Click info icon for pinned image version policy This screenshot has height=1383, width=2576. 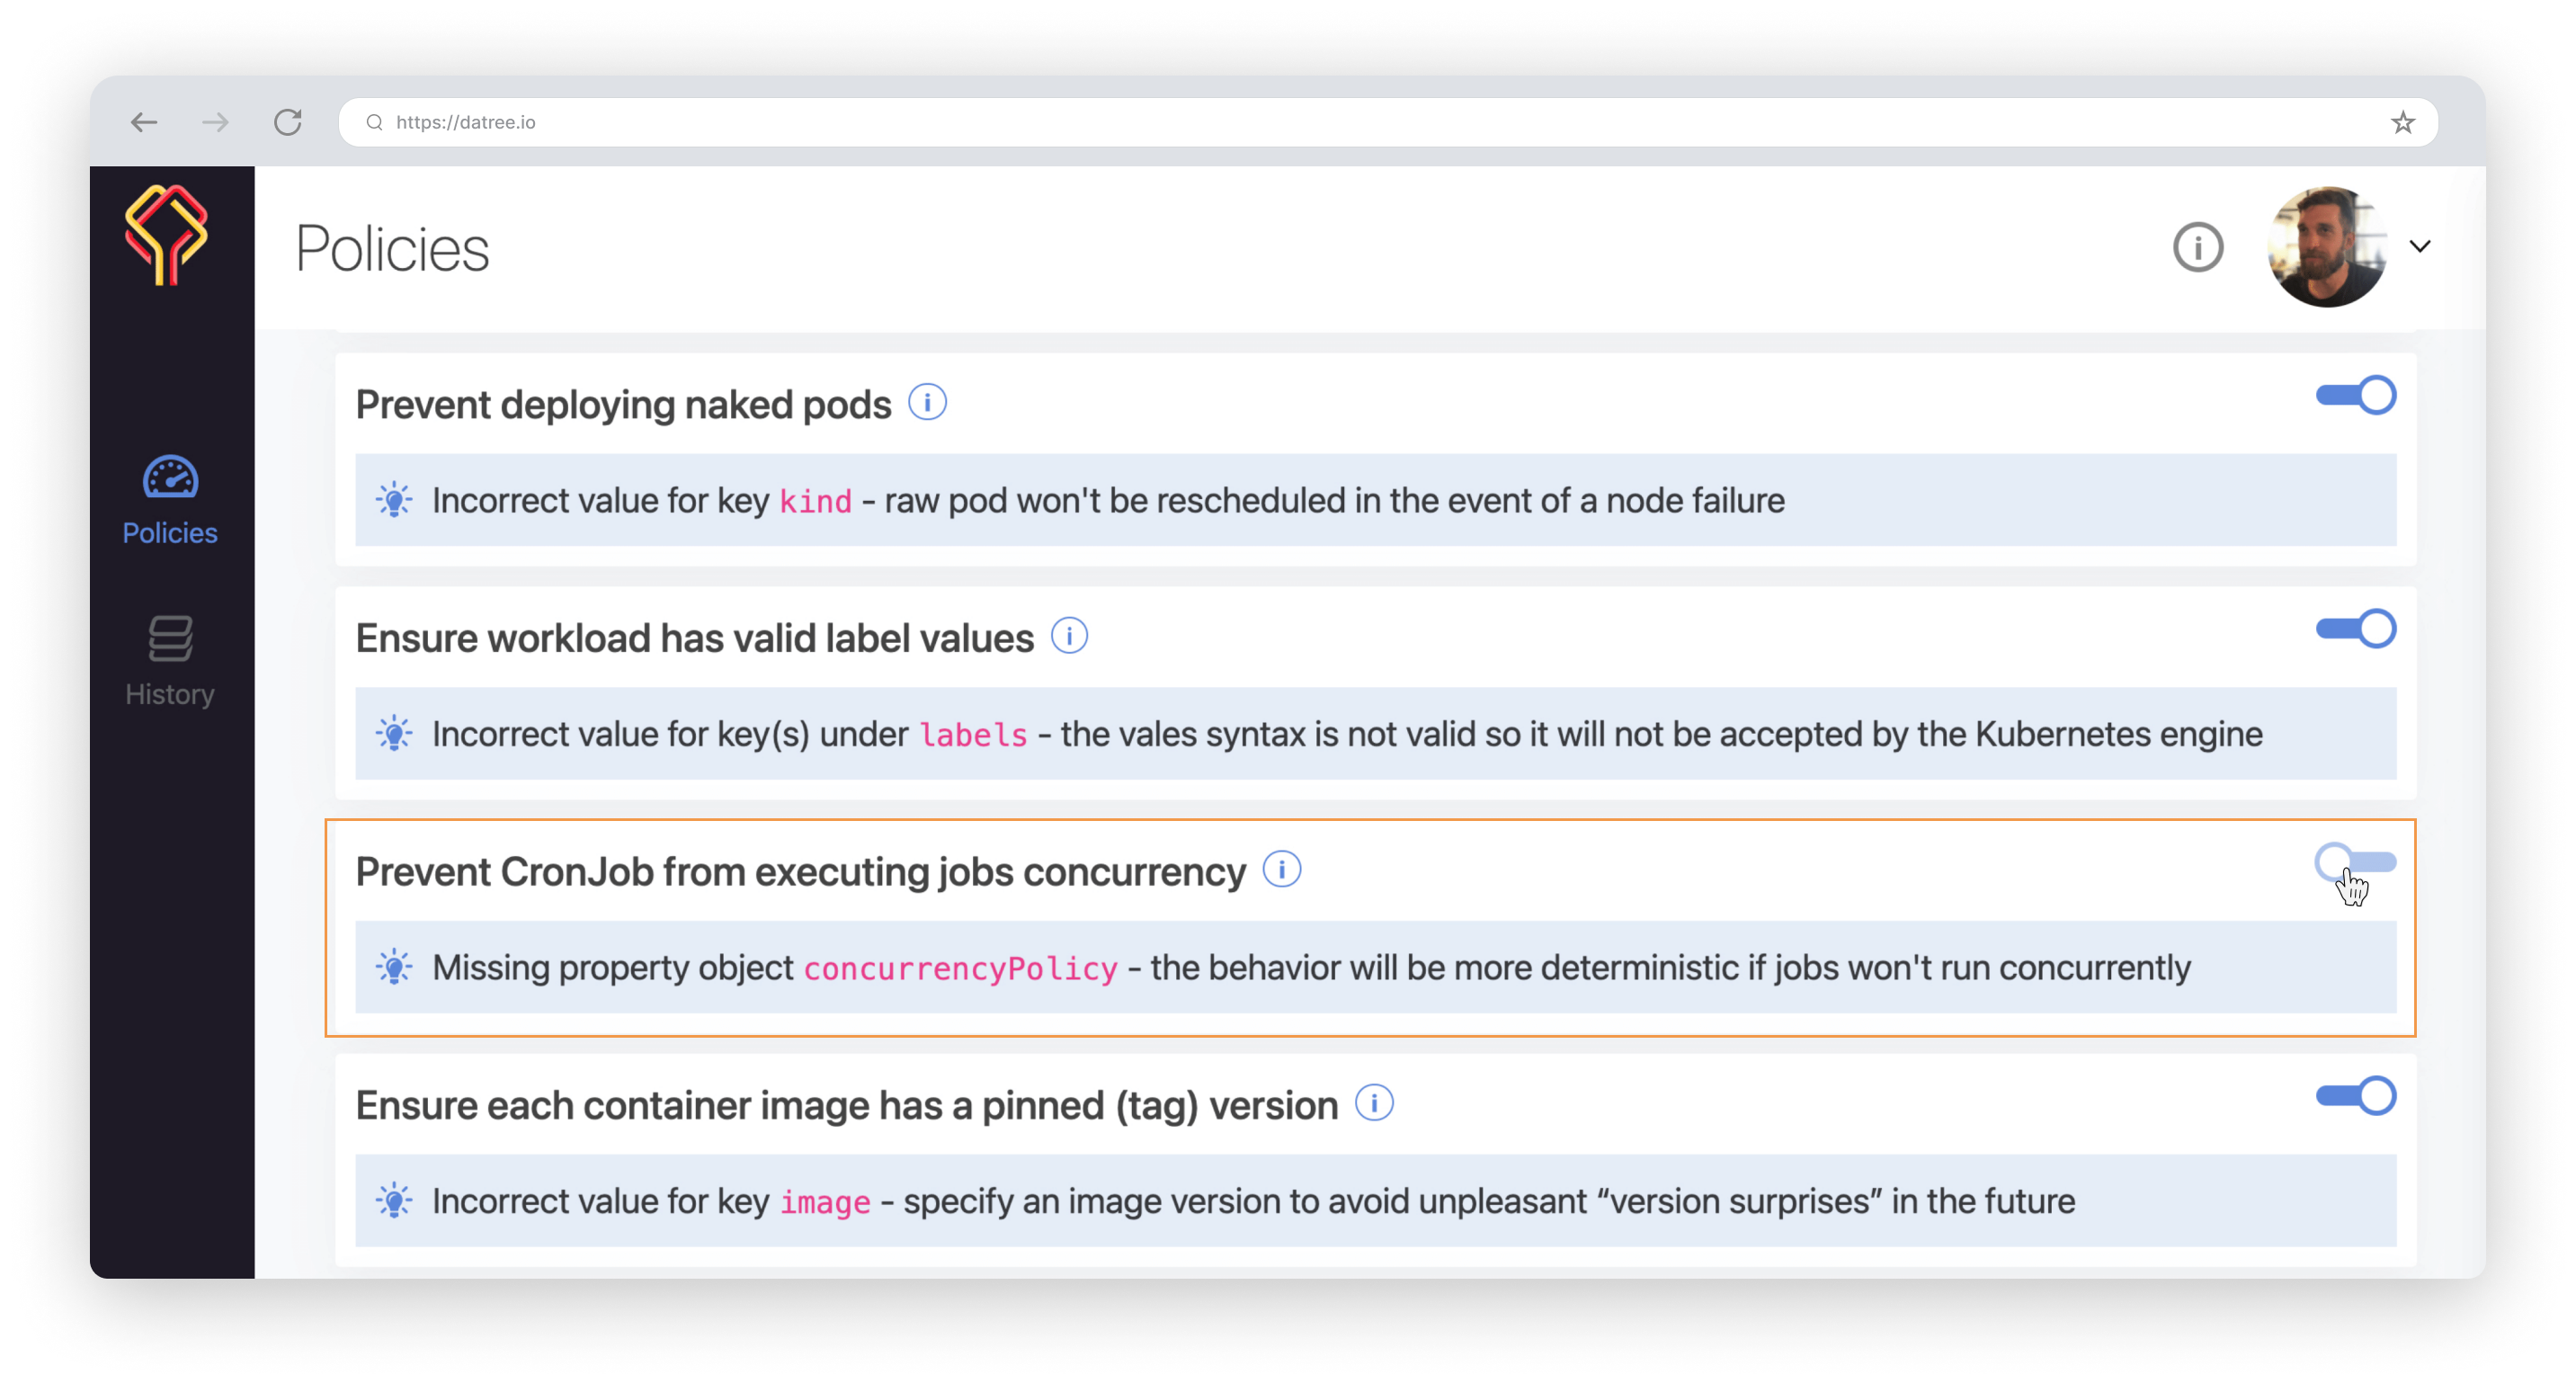click(x=1374, y=1103)
